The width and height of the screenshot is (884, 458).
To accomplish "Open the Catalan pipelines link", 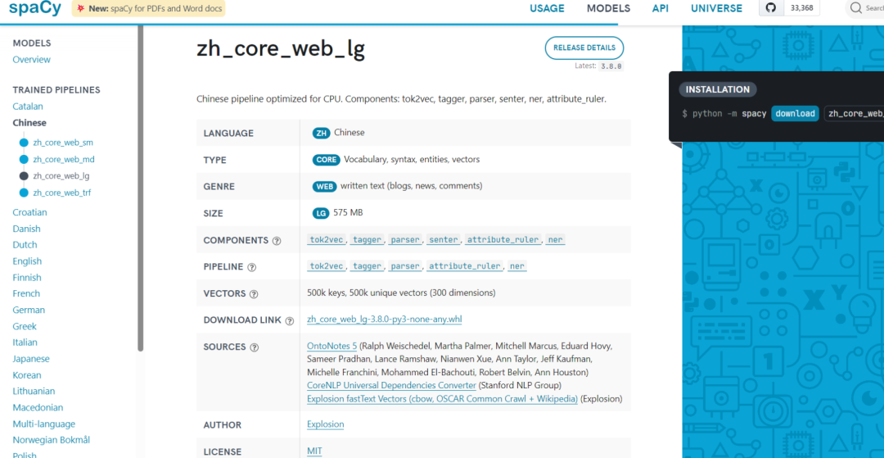I will coord(28,106).
